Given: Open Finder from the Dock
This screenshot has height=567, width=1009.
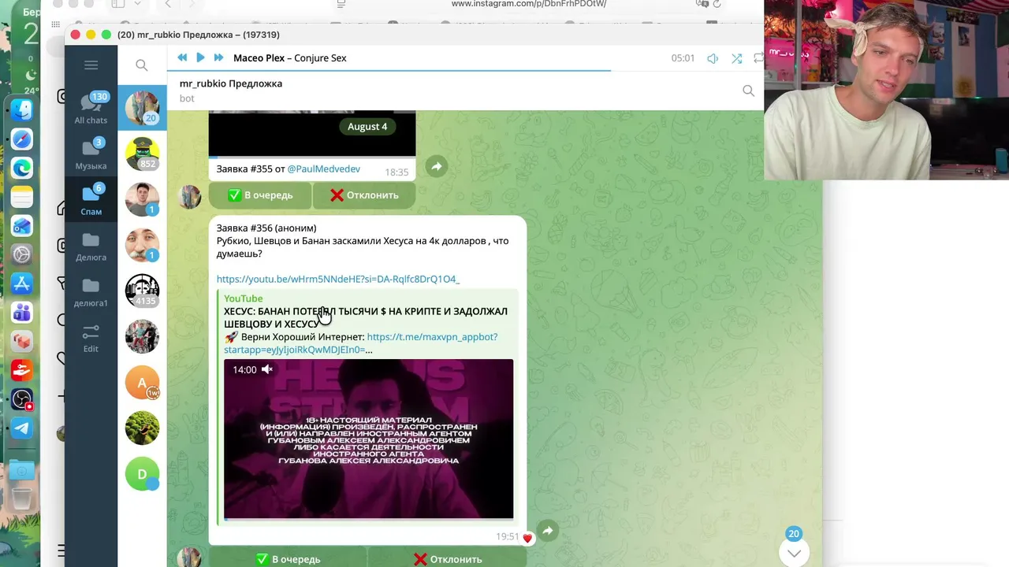Looking at the screenshot, I should coord(22,109).
